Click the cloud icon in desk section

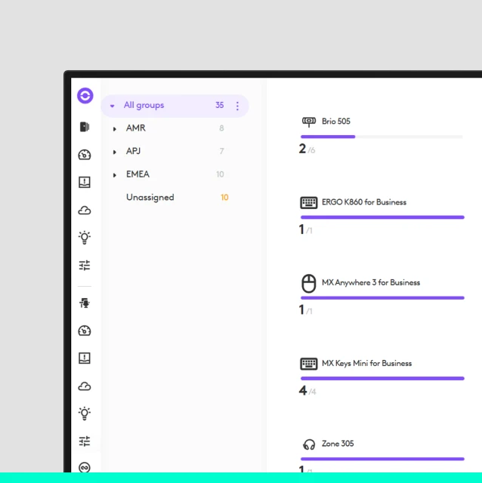tap(85, 386)
